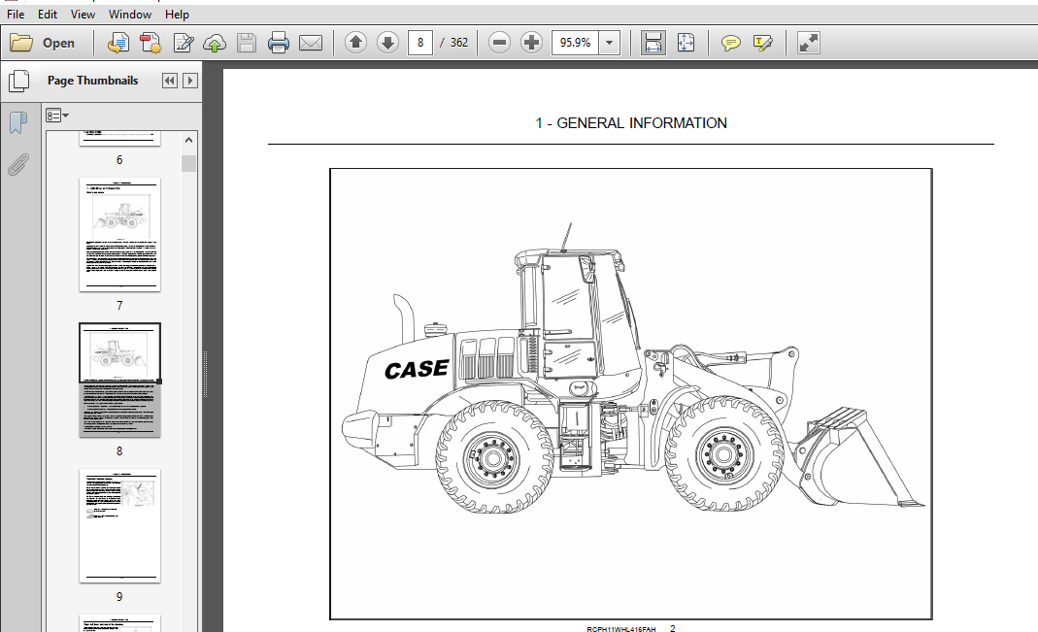
Task: Open the Attachments paperclip panel icon
Action: (18, 164)
